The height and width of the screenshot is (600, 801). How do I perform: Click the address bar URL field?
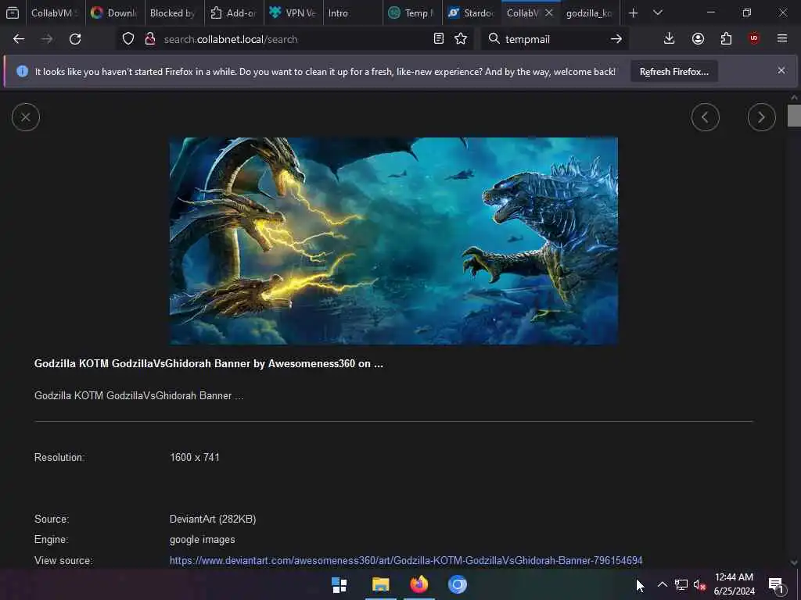point(295,39)
